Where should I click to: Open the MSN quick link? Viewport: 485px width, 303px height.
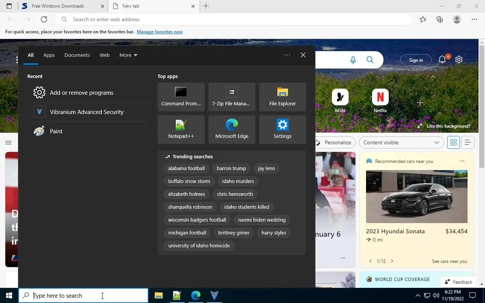(340, 101)
